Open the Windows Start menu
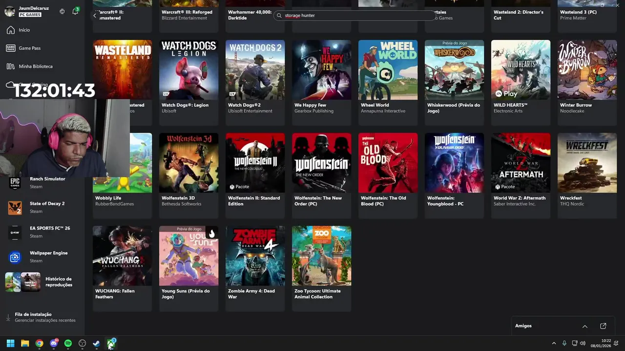Viewport: 625px width, 351px height. pos(10,343)
